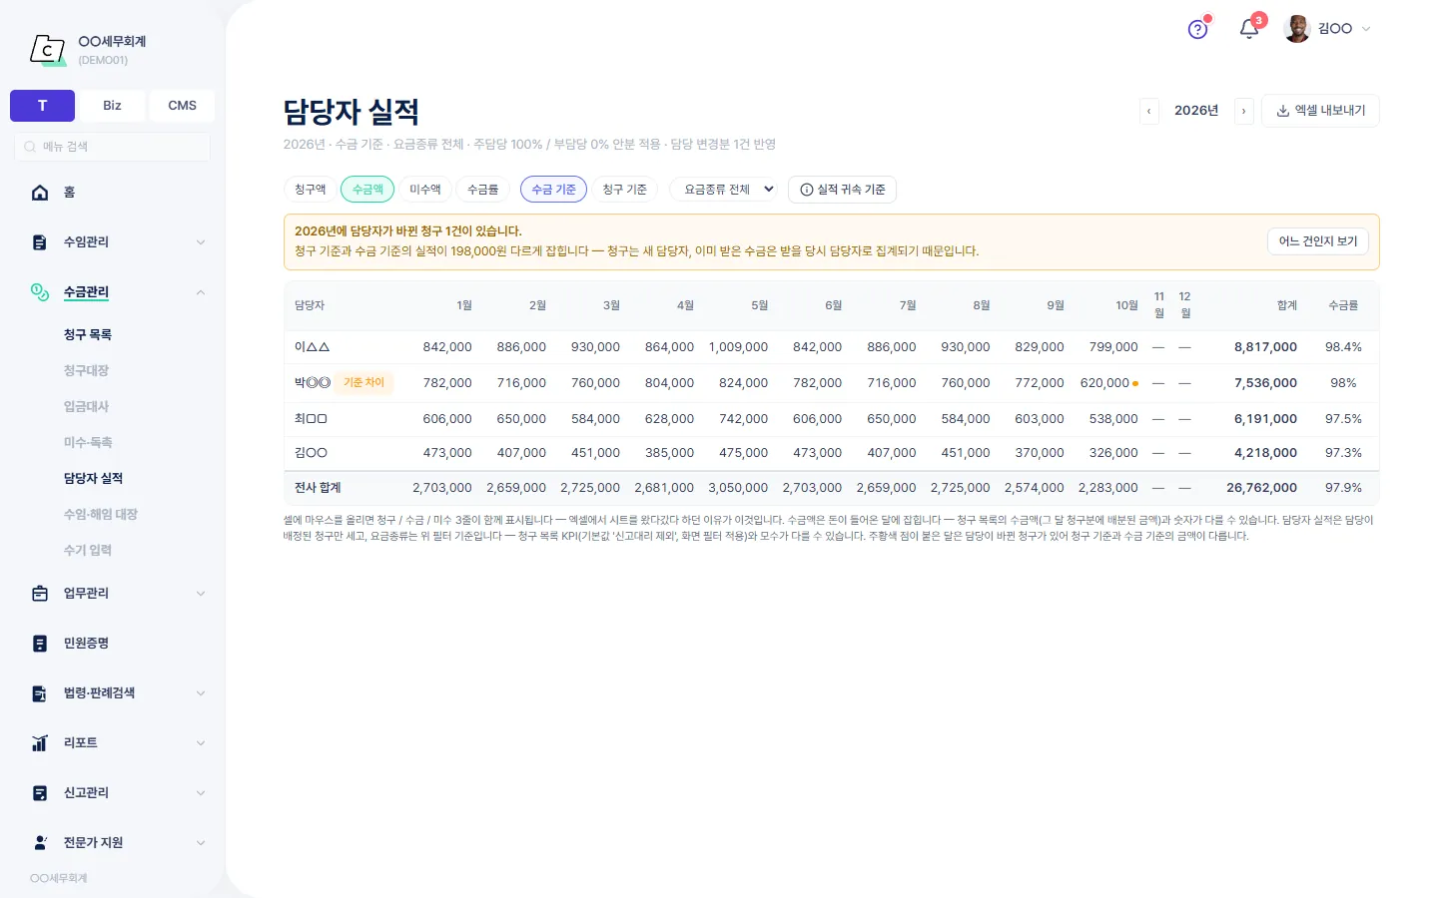
Task: Click the 민원증명 document icon
Action: [40, 644]
